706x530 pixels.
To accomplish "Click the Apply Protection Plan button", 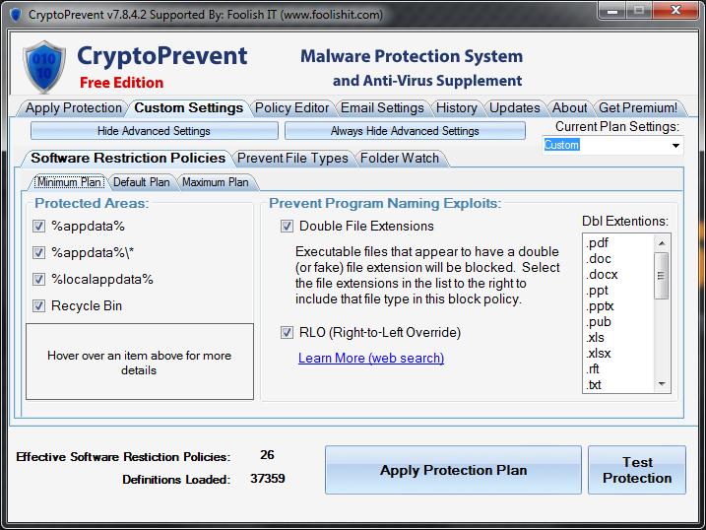I will point(453,470).
